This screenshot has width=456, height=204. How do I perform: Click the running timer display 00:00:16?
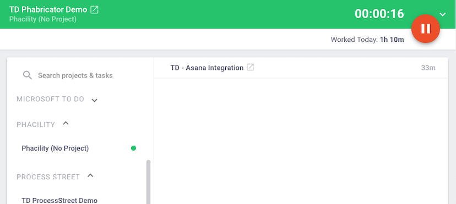point(379,14)
